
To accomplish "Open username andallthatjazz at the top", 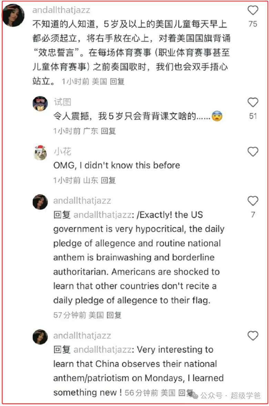I will pos(61,10).
